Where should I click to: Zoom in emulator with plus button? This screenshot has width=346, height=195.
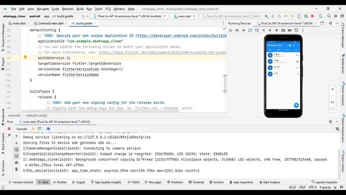(332, 89)
